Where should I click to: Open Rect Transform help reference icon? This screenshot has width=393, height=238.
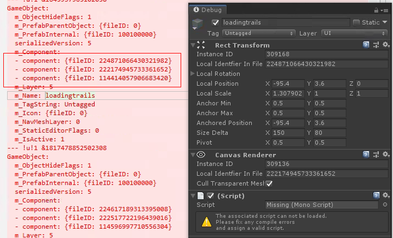point(366,45)
